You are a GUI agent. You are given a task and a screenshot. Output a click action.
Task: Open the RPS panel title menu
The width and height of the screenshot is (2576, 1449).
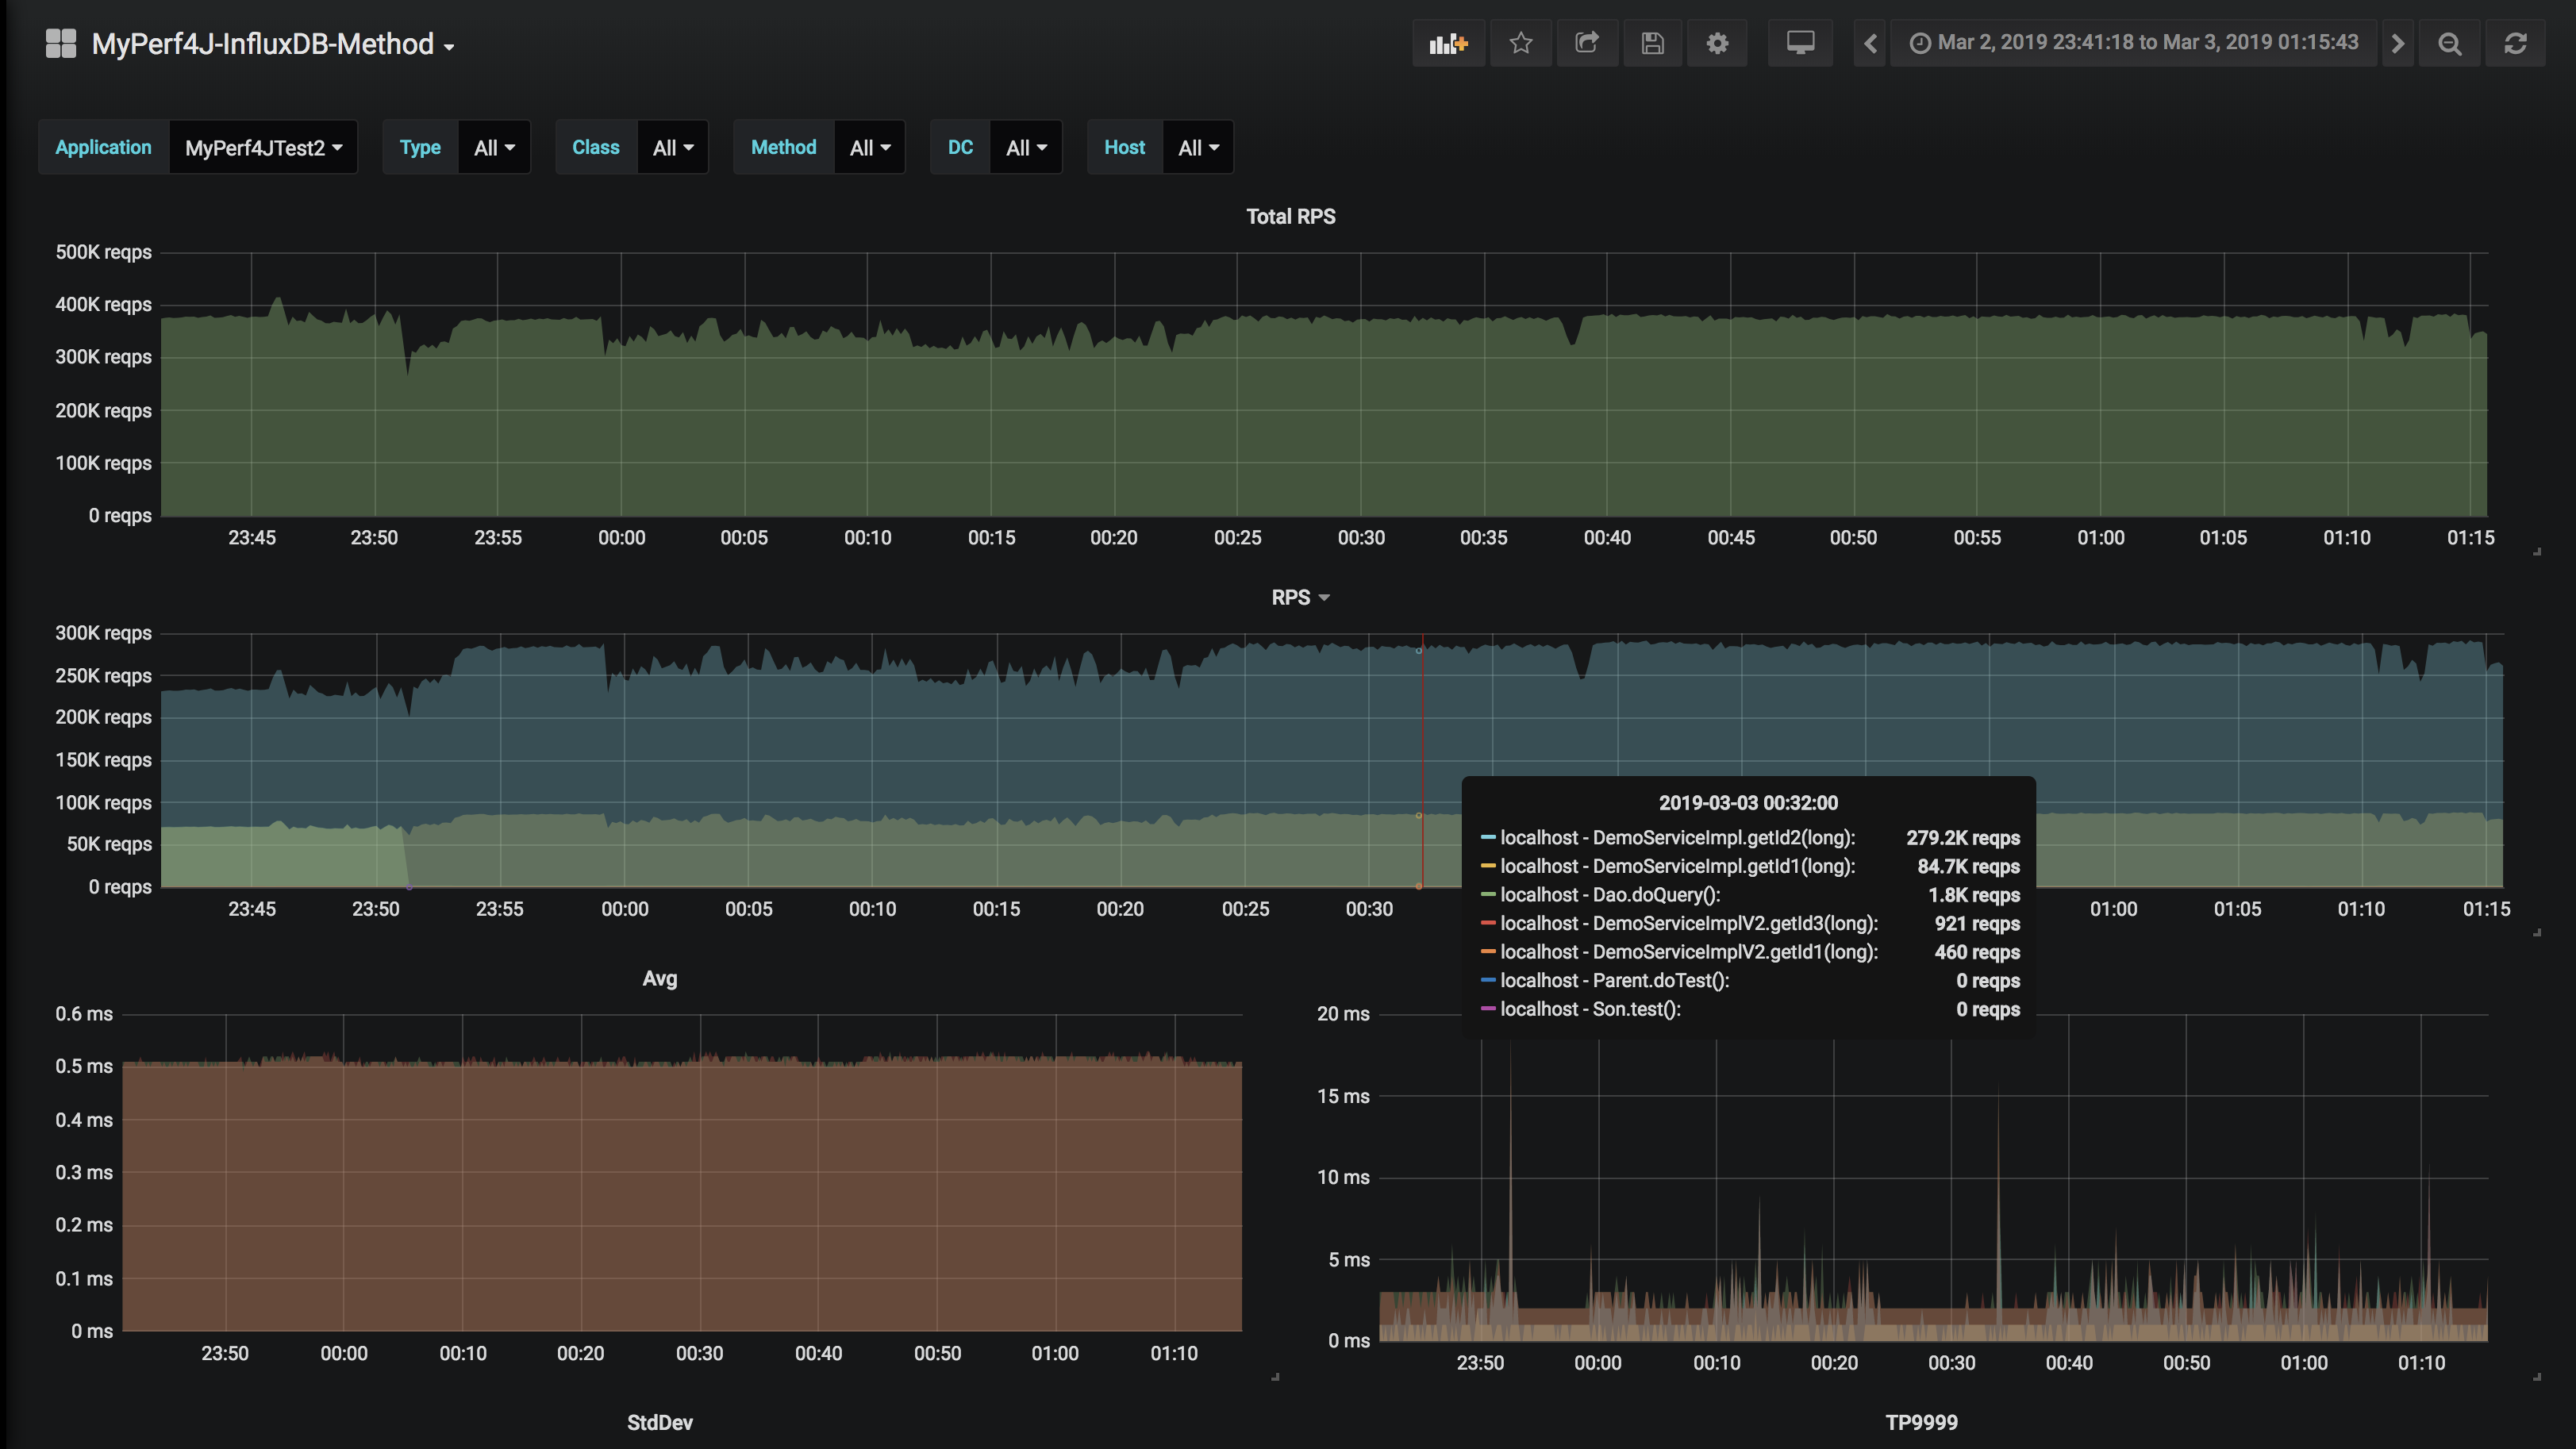(x=1300, y=597)
